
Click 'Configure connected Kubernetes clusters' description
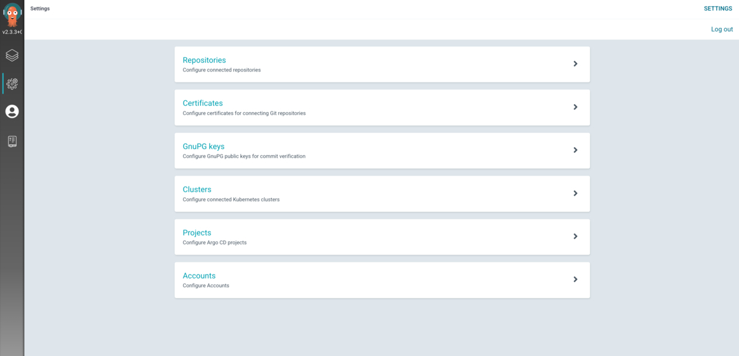pyautogui.click(x=231, y=200)
